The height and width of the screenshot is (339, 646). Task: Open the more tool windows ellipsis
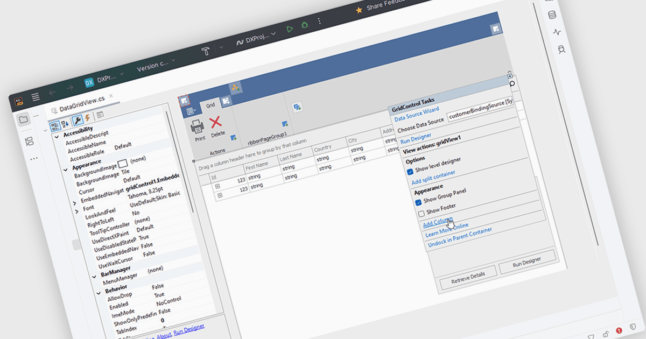tap(34, 159)
